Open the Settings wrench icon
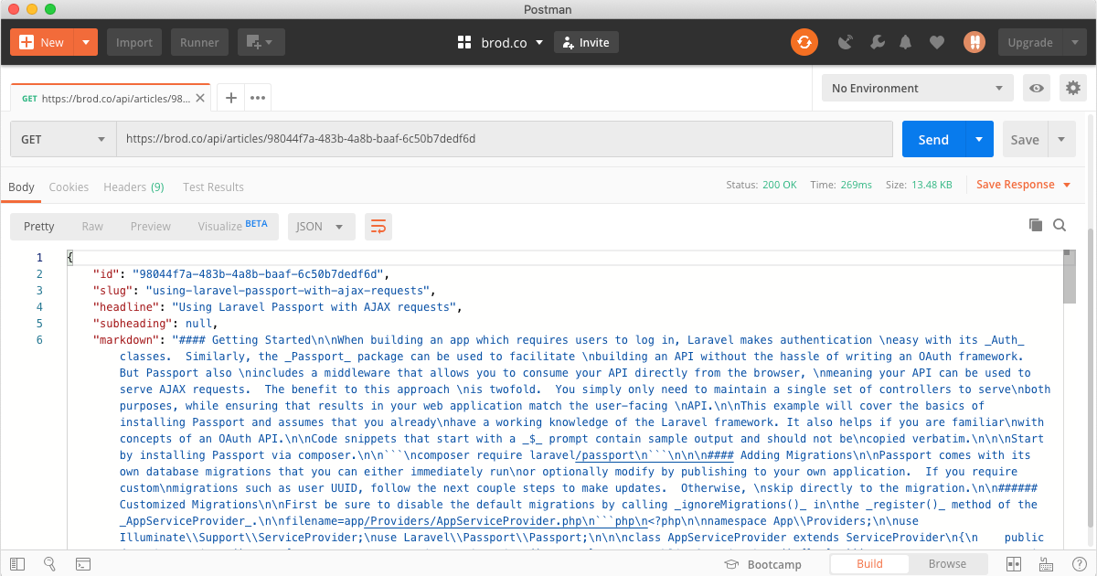1097x576 pixels. point(877,42)
